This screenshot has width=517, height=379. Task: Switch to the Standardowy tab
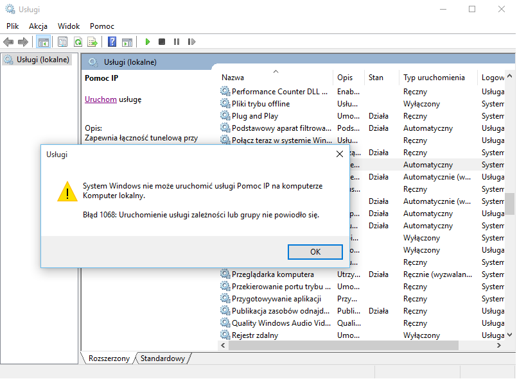point(163,358)
